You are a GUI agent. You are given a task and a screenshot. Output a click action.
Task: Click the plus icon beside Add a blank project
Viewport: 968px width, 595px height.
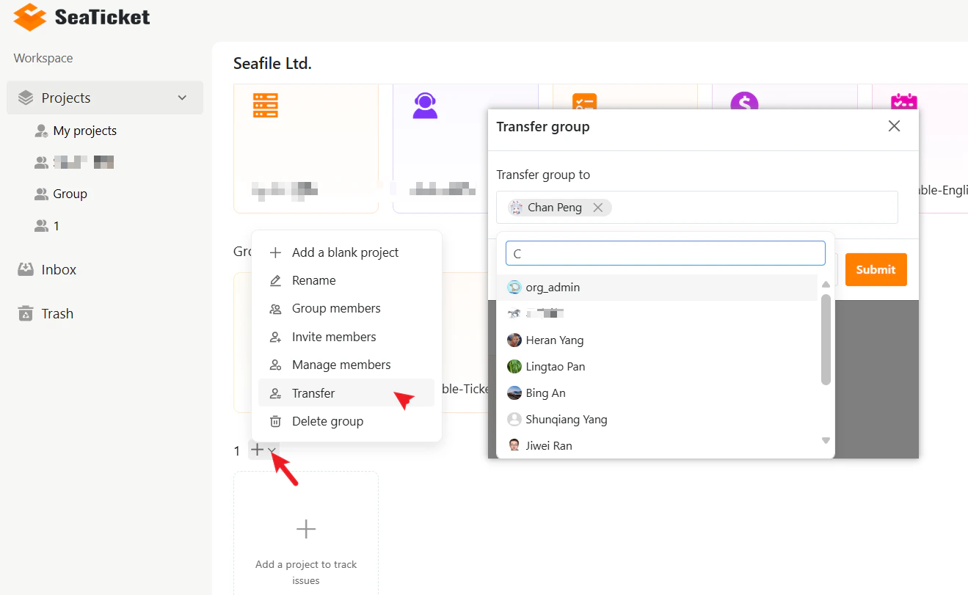[275, 252]
